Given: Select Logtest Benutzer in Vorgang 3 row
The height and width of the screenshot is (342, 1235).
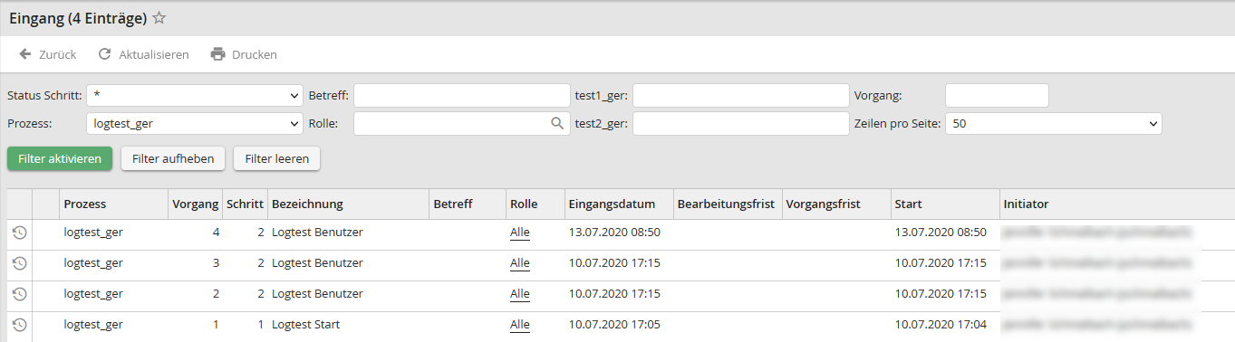Looking at the screenshot, I should [x=317, y=262].
